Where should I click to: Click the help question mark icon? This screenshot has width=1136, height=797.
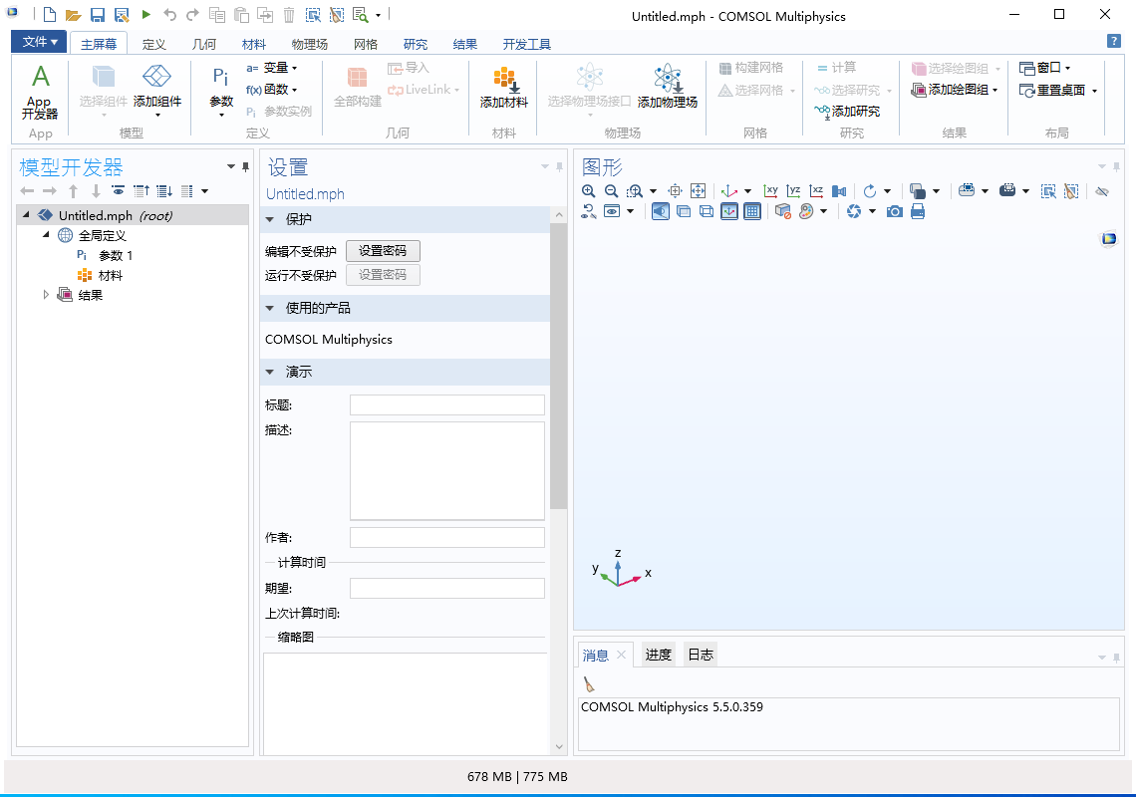click(1114, 41)
